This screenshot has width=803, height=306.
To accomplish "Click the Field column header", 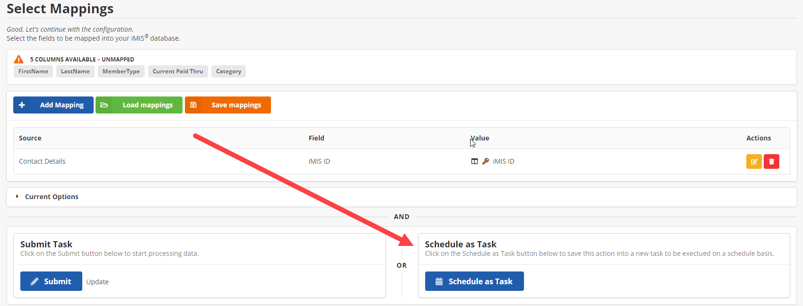I will (316, 138).
